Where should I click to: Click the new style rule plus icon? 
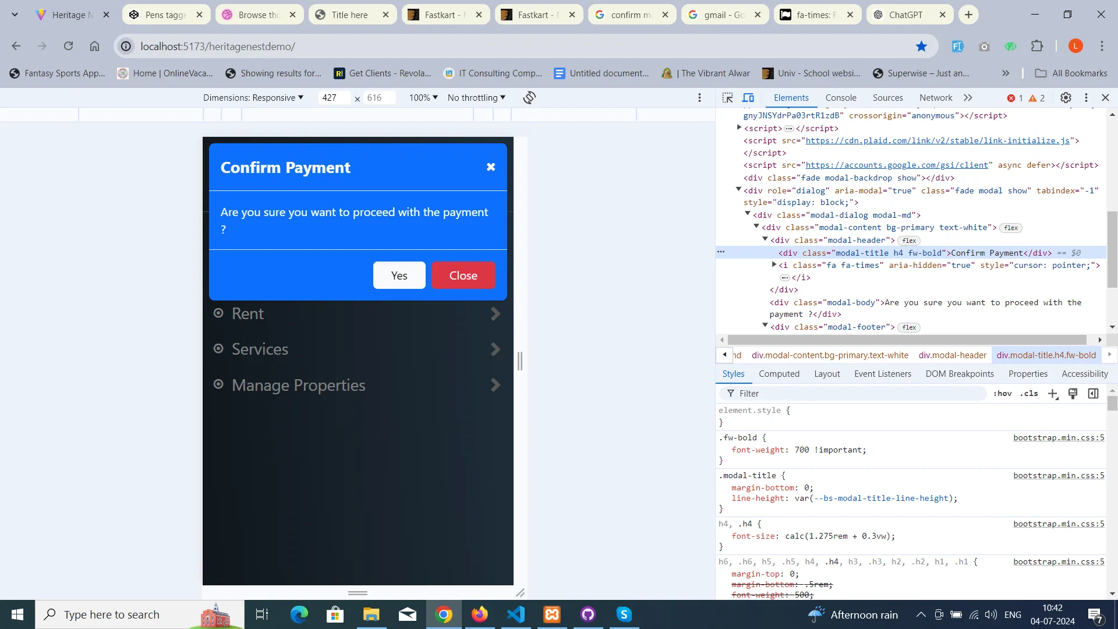(1053, 394)
